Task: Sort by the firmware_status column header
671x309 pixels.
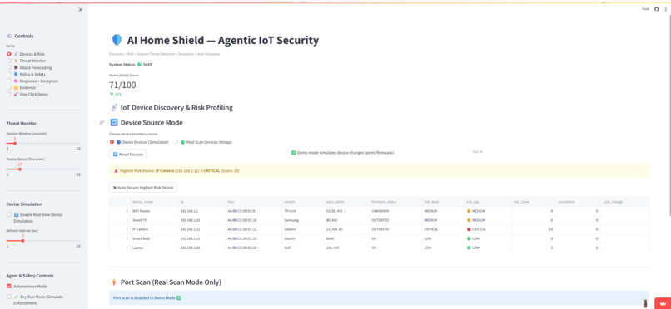Action: (x=395, y=202)
